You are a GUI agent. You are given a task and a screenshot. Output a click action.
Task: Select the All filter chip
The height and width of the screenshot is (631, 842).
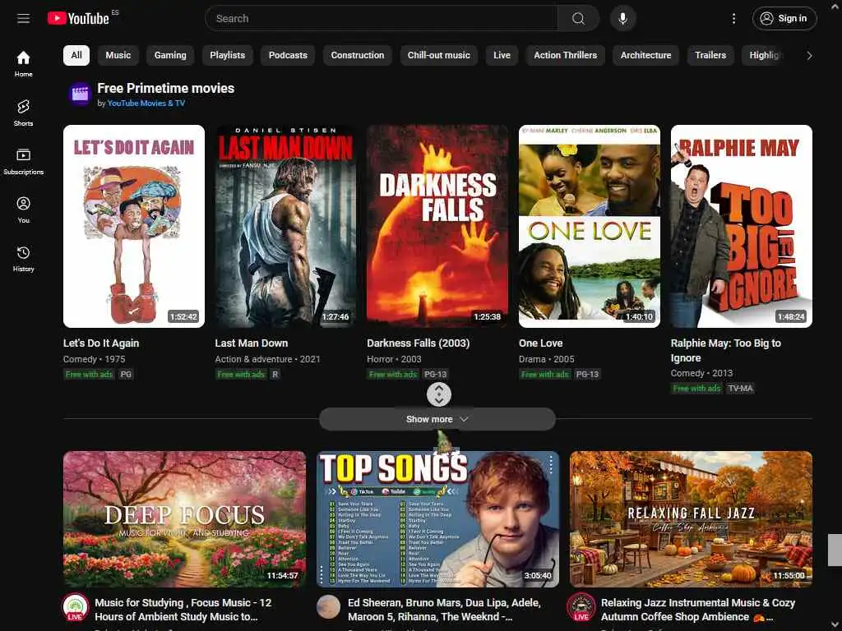click(x=76, y=55)
